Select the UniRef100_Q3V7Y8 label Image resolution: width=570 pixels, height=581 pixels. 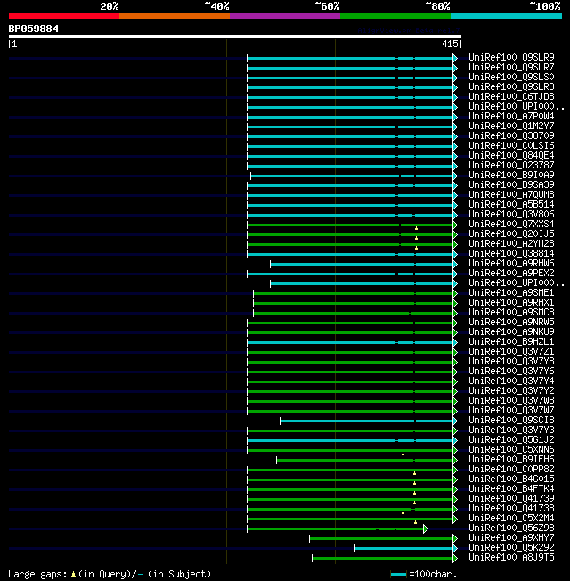(x=511, y=361)
